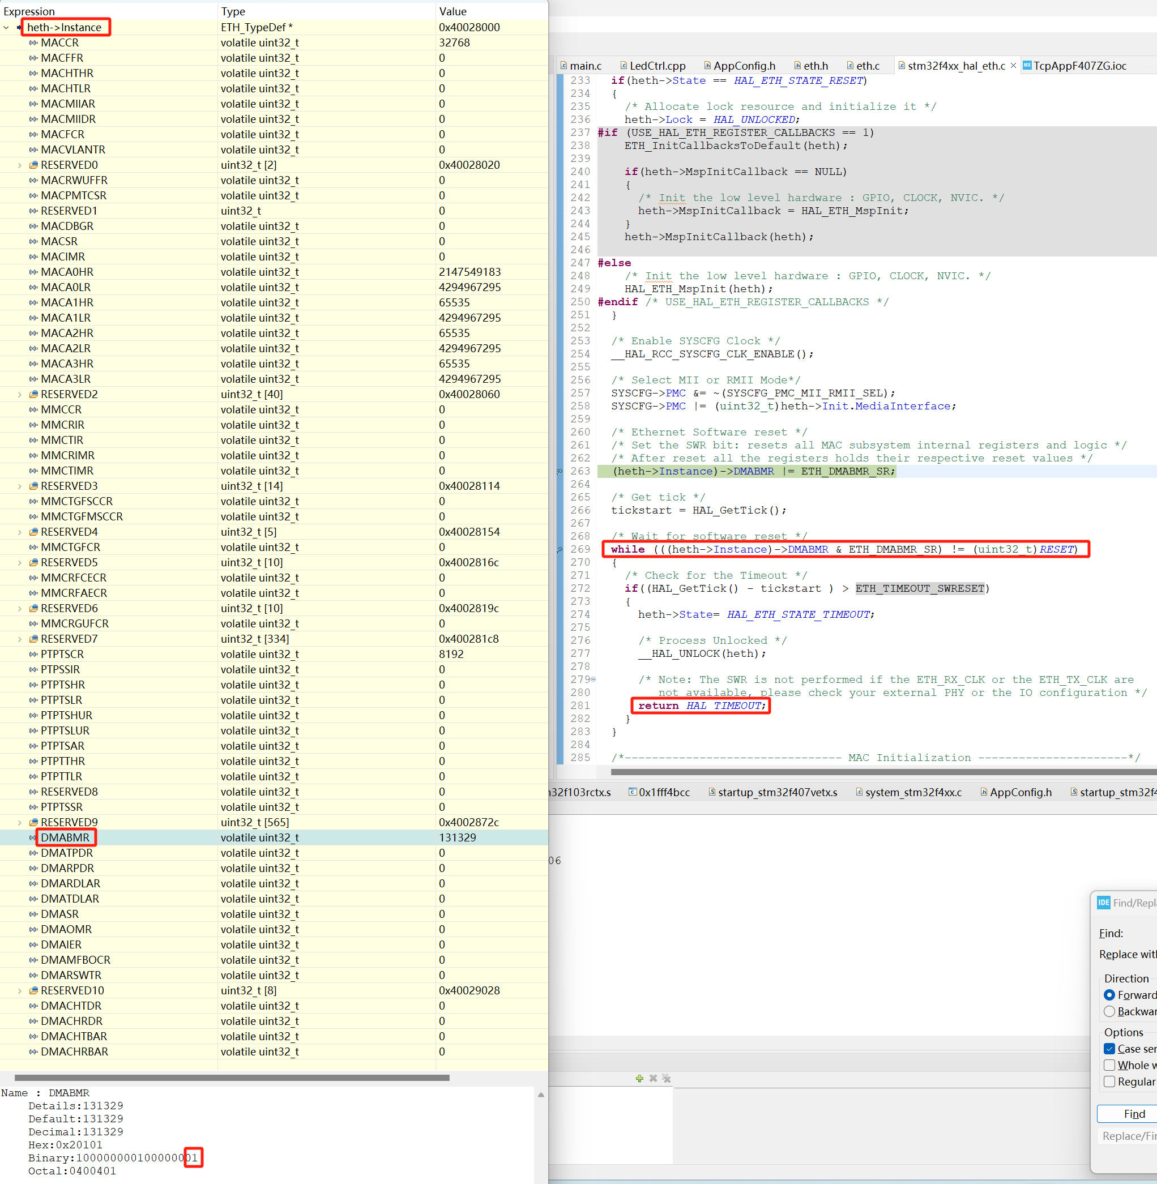Viewport: 1157px width, 1184px height.
Task: Collapse the heth->Instance expression tree
Action: [6, 27]
